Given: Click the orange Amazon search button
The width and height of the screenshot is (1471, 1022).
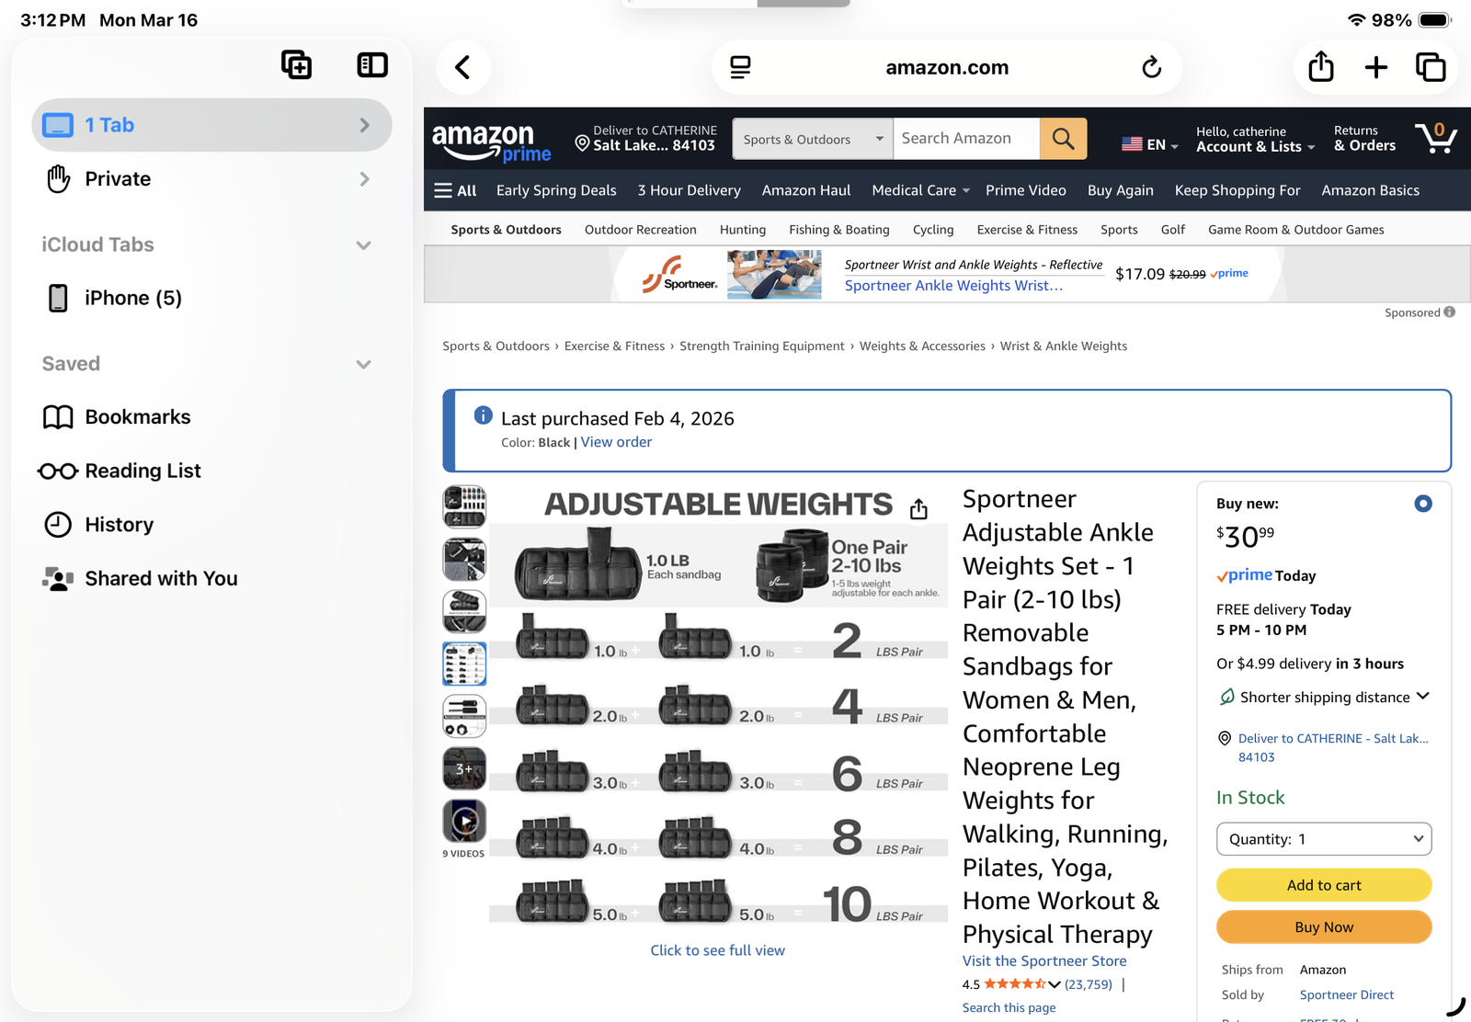Looking at the screenshot, I should click(x=1063, y=139).
